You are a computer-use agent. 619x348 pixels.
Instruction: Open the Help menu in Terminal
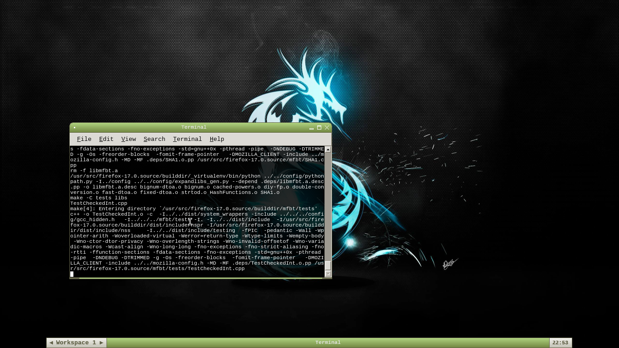pos(217,139)
